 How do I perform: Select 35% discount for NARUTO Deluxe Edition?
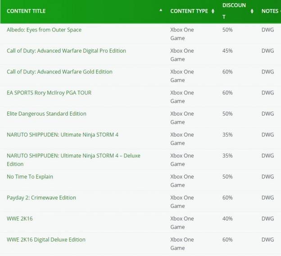click(227, 156)
